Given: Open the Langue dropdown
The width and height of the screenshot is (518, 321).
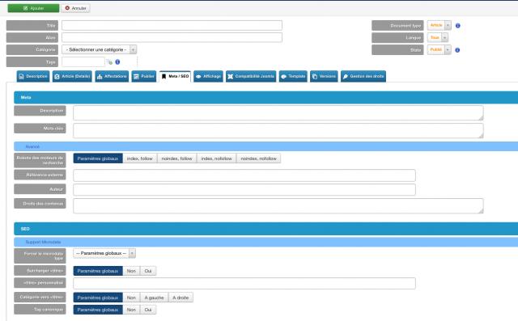Looking at the screenshot, I should pos(438,38).
